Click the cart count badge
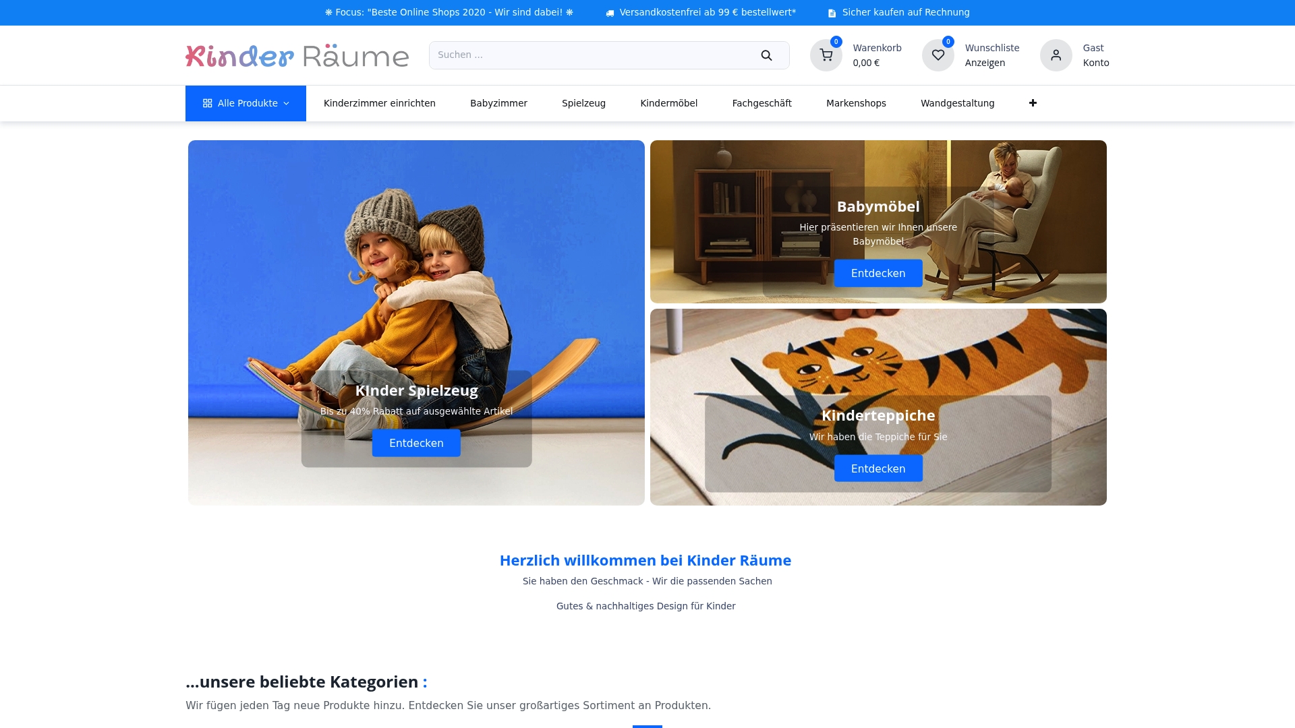The image size is (1295, 728). click(x=836, y=42)
